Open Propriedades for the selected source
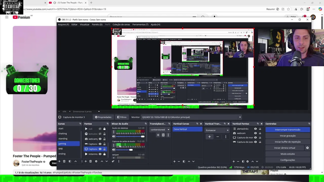The image size is (324, 182). tap(103, 117)
